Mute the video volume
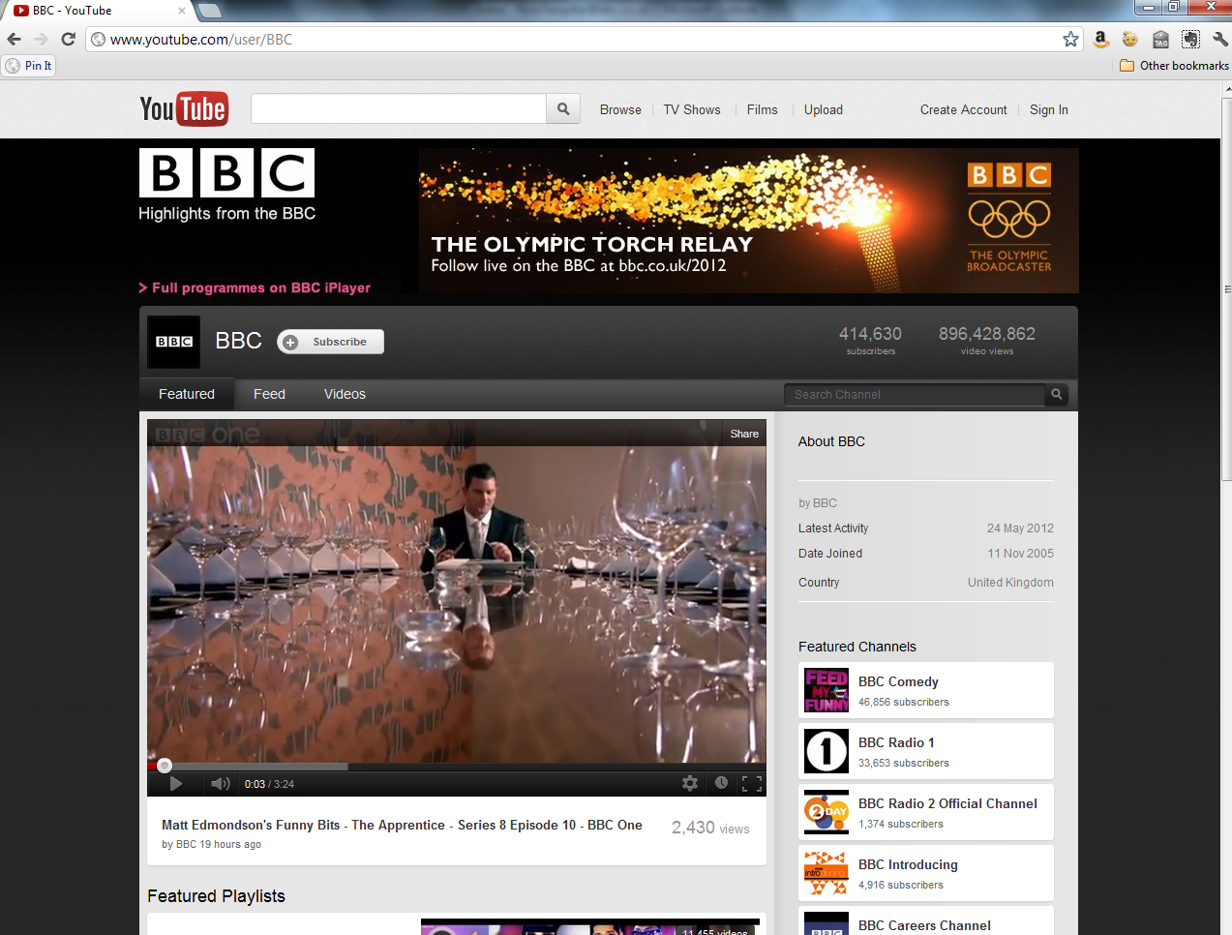This screenshot has width=1232, height=935. pos(220,783)
